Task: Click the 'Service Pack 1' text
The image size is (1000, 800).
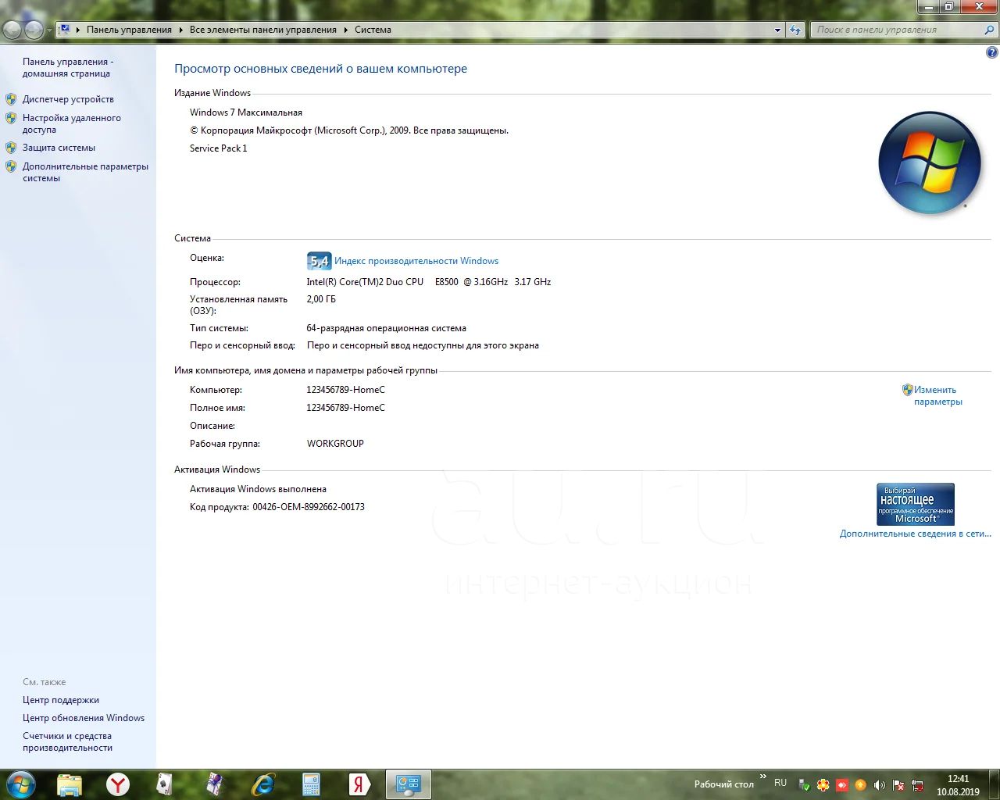Action: pos(219,148)
